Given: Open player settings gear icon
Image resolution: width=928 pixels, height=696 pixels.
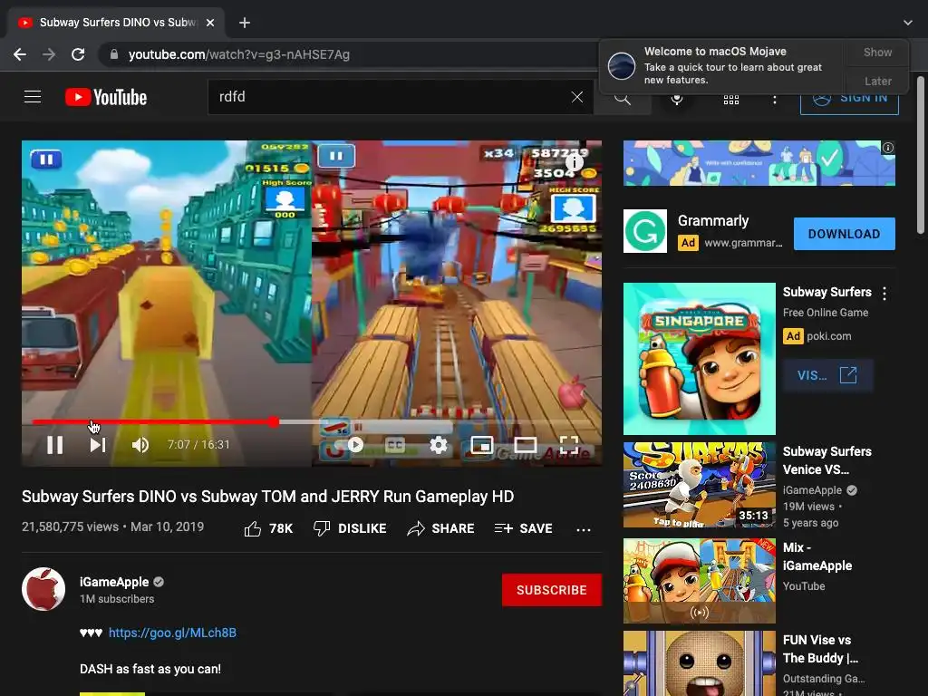Looking at the screenshot, I should coord(439,444).
